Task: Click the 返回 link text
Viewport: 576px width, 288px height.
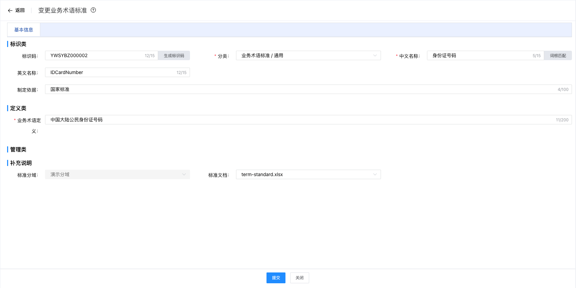Action: pyautogui.click(x=20, y=10)
